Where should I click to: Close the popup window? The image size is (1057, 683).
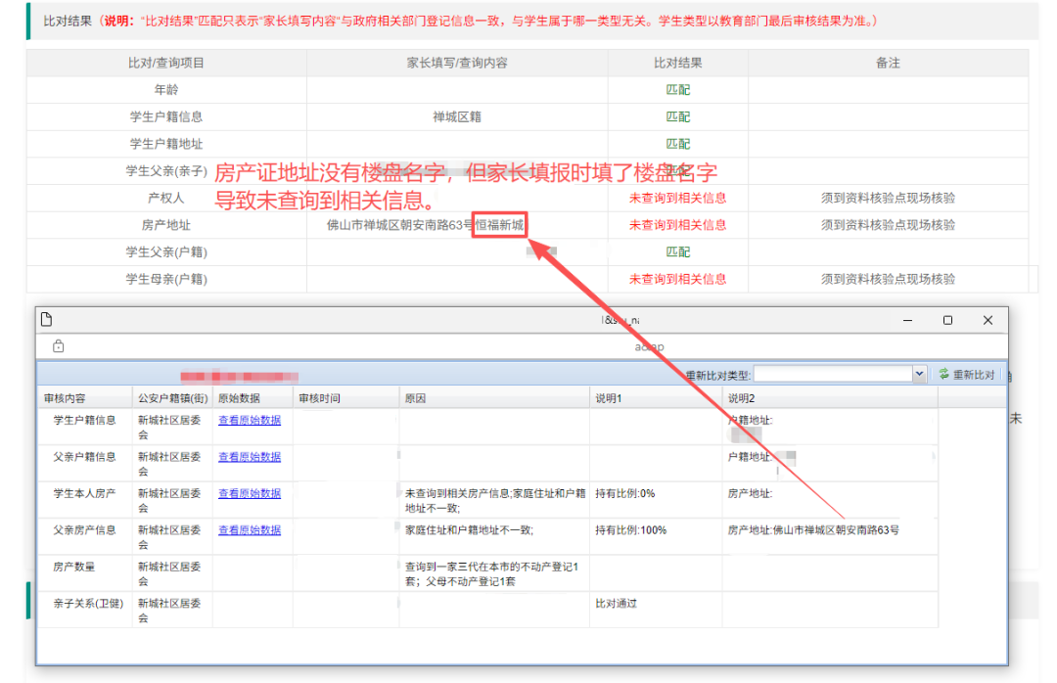(x=988, y=320)
